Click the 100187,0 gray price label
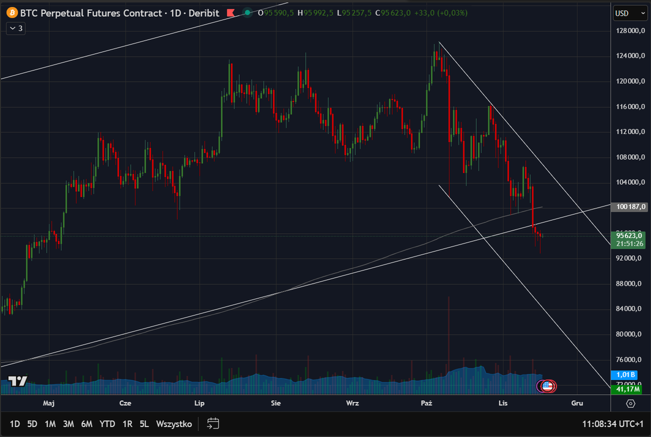Image resolution: width=651 pixels, height=437 pixels. tap(629, 207)
